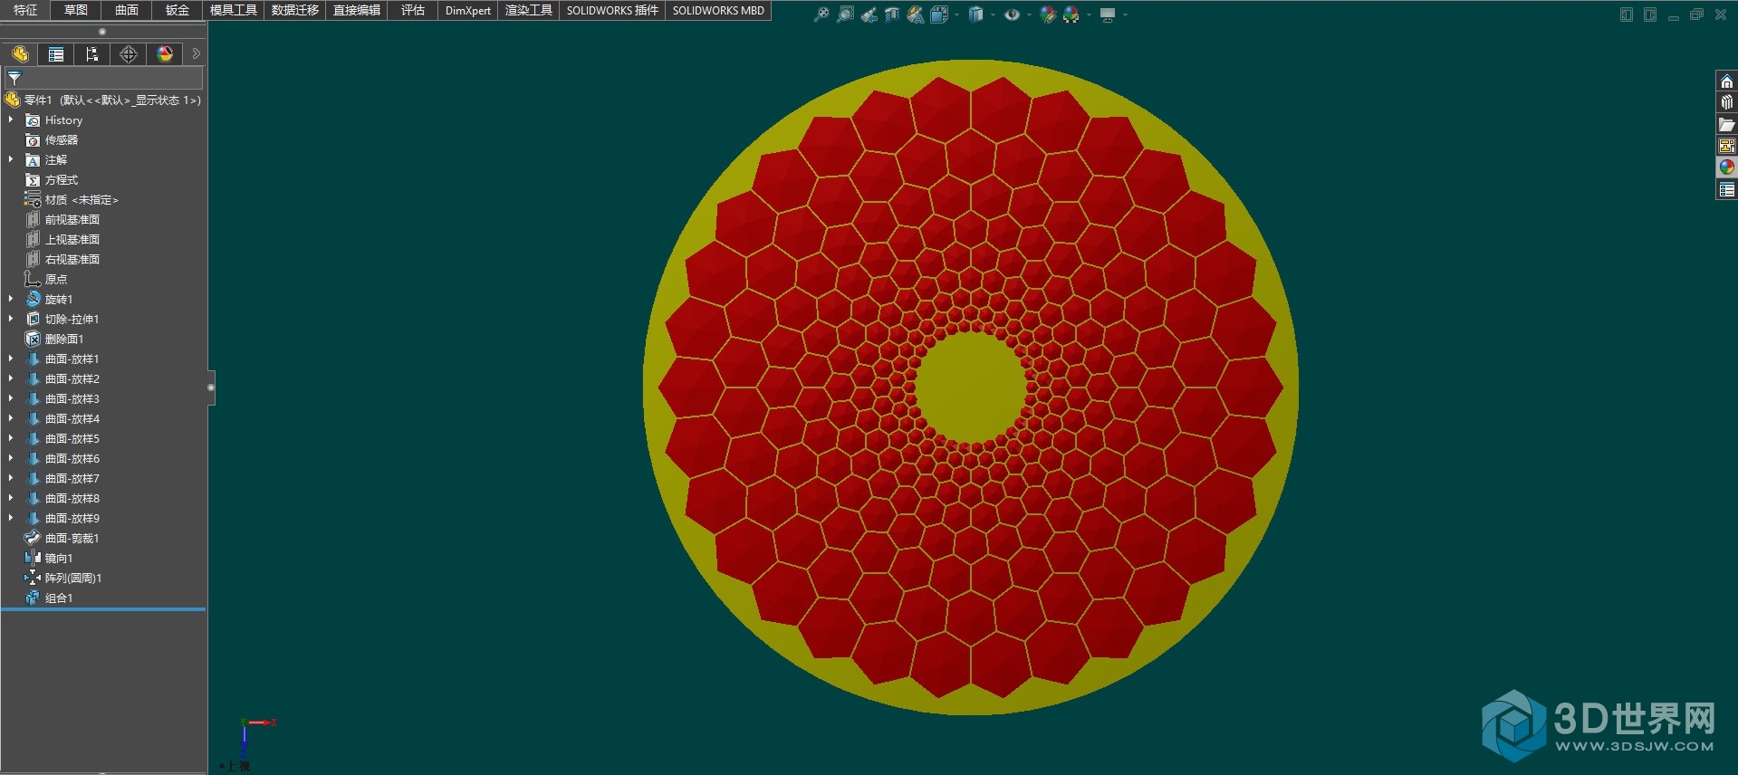The height and width of the screenshot is (775, 1738).
Task: Select the 右视基准面 plane
Action: tap(62, 259)
